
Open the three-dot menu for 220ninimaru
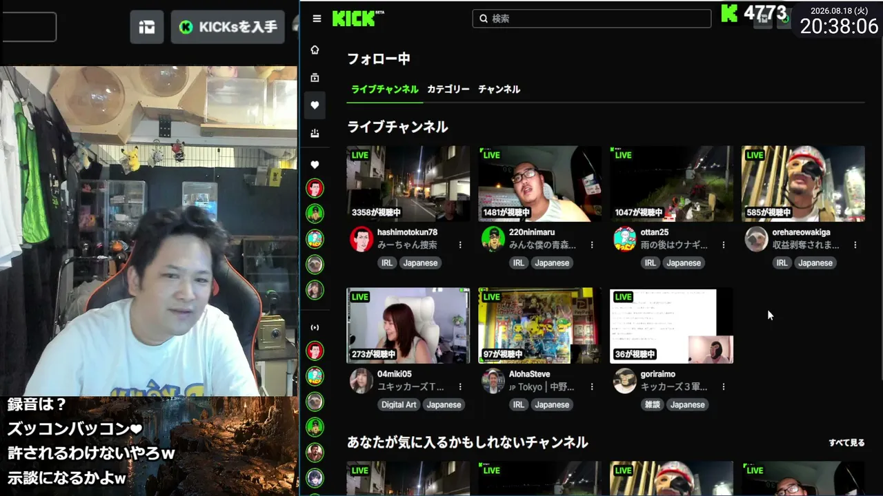coord(592,245)
